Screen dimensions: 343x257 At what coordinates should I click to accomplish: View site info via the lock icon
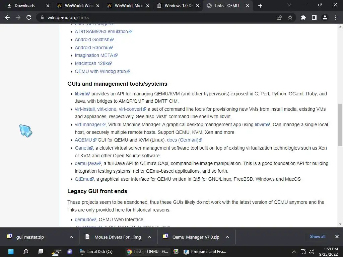[x=42, y=17]
